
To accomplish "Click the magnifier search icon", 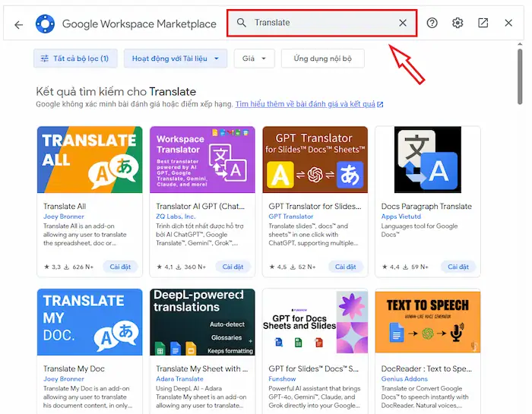I will [x=242, y=23].
